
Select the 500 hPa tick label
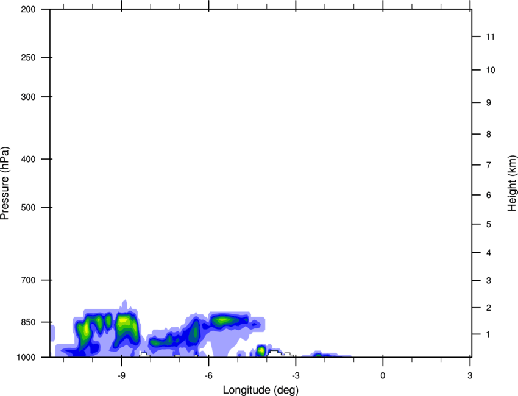coord(27,208)
